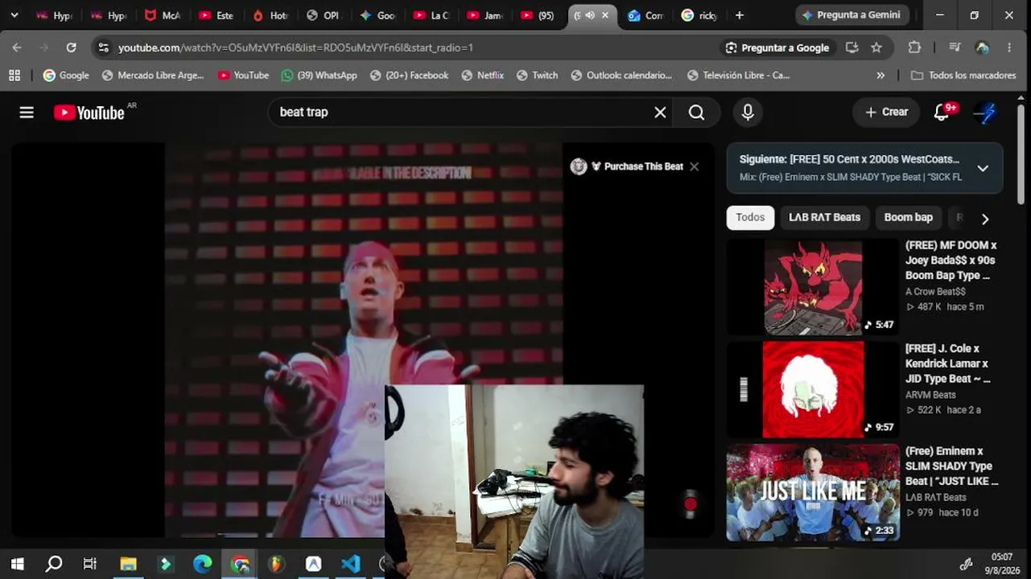Click 'Preguntar a Google' in address bar
Viewport: 1031px width, 579px height.
click(x=777, y=47)
